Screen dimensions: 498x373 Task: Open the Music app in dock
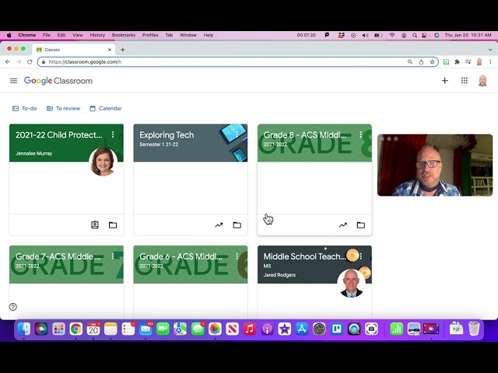tap(250, 329)
